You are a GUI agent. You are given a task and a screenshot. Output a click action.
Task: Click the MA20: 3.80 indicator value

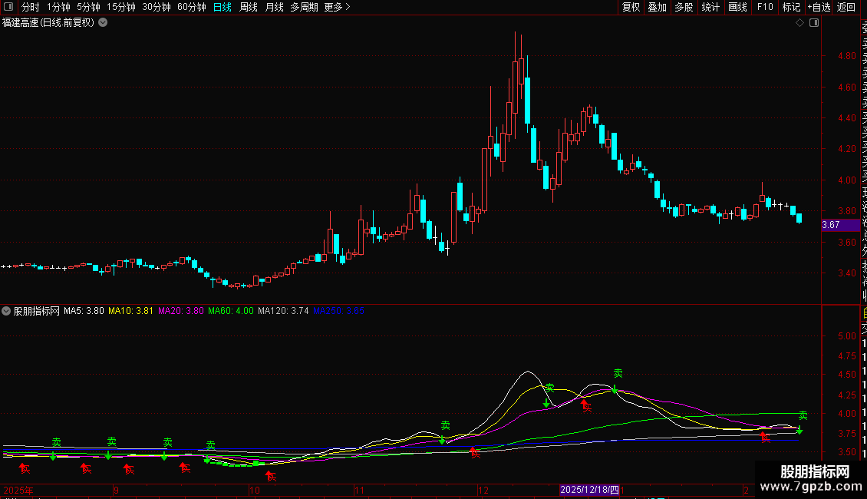pyautogui.click(x=181, y=311)
